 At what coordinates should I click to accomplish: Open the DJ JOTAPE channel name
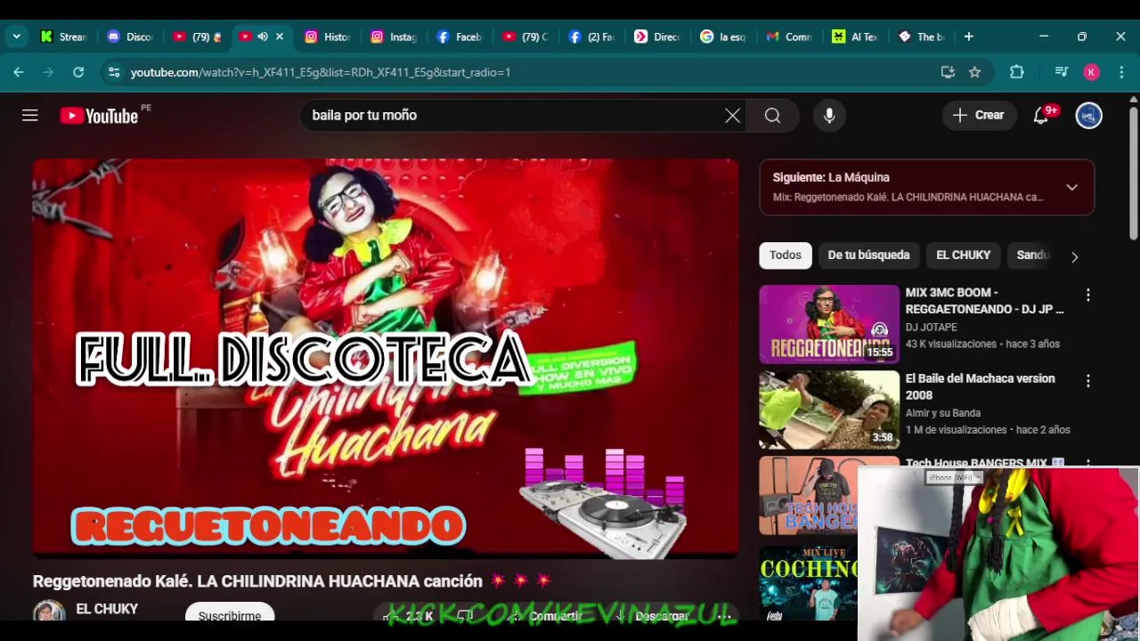(931, 327)
